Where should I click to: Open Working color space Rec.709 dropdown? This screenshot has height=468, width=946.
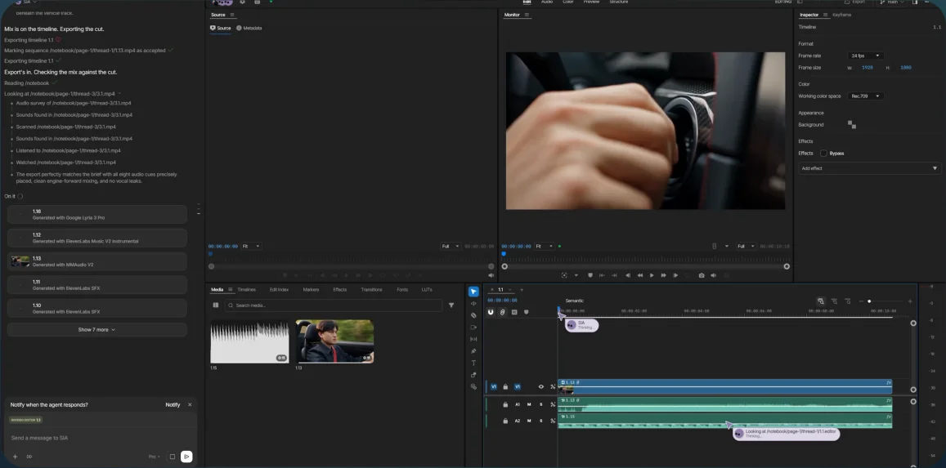pos(866,96)
